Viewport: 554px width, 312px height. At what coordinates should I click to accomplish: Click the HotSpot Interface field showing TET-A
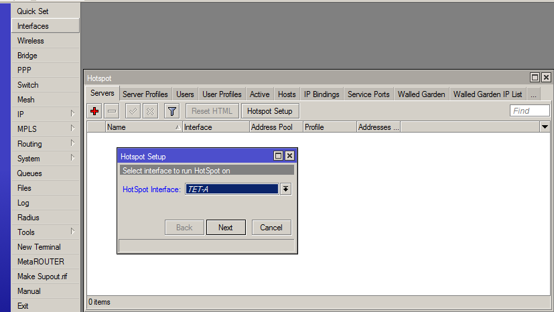[x=232, y=189]
